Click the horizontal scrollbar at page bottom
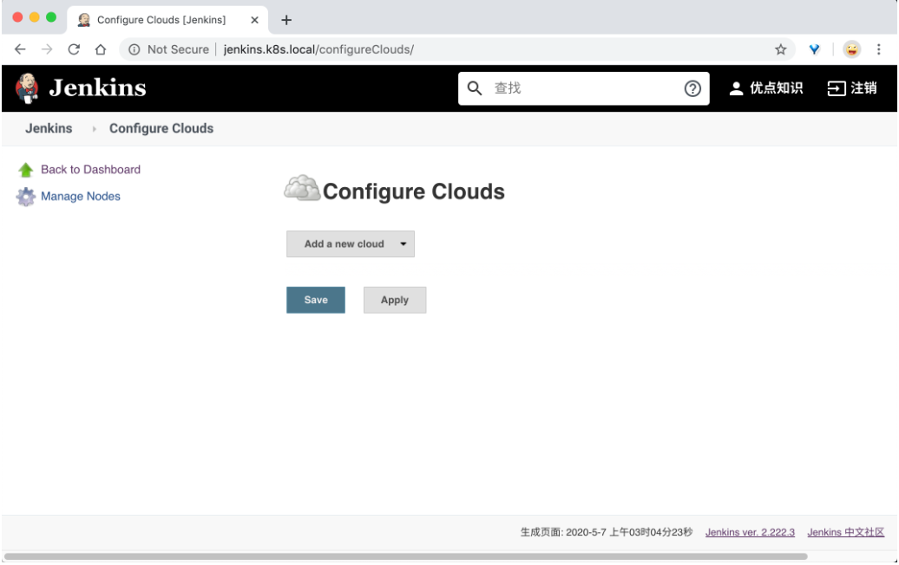The image size is (899, 565). (406, 556)
